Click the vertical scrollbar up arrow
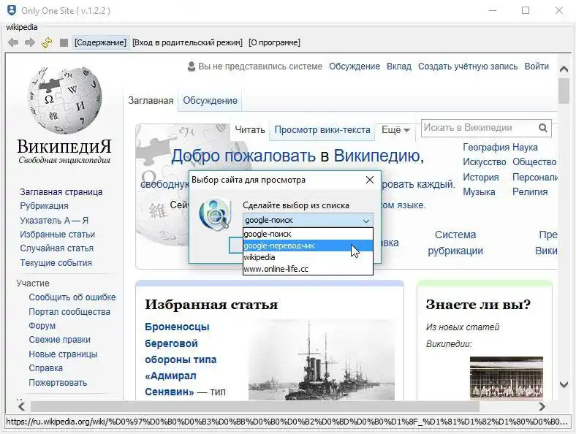Viewport: 576px width, 434px height. tap(564, 69)
